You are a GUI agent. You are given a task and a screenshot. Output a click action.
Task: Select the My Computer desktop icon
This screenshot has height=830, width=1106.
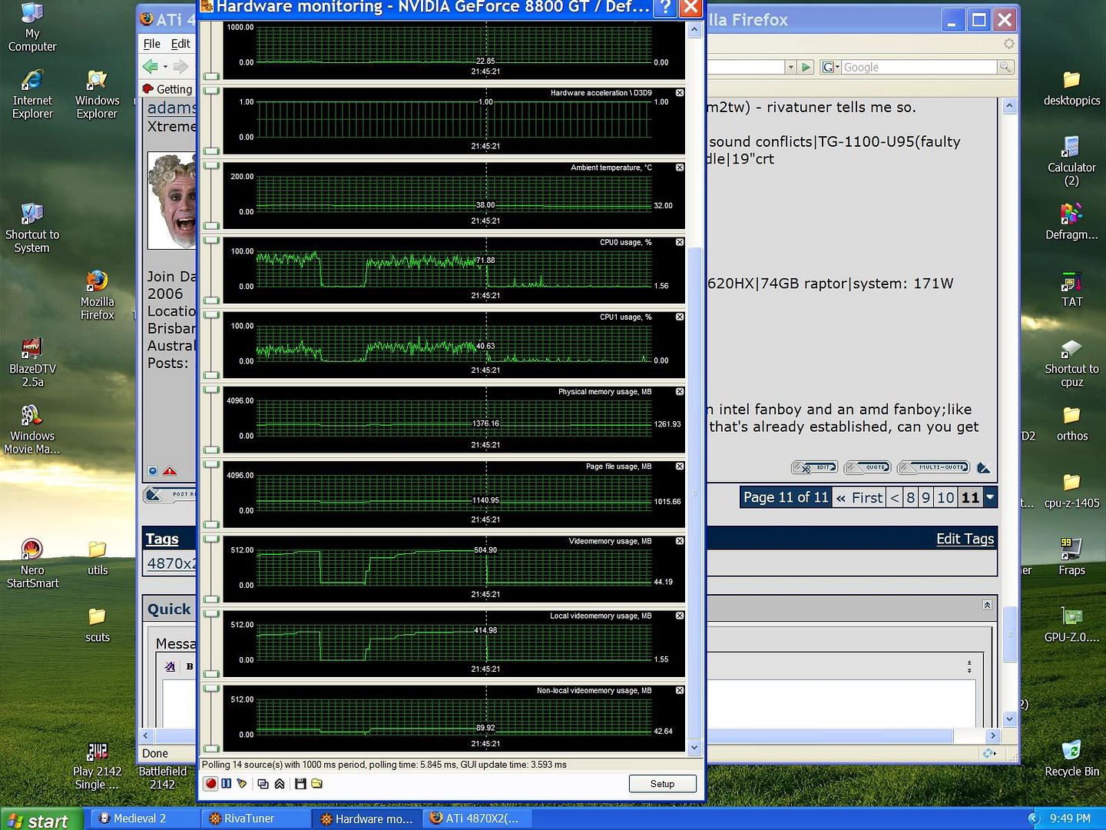click(x=32, y=28)
